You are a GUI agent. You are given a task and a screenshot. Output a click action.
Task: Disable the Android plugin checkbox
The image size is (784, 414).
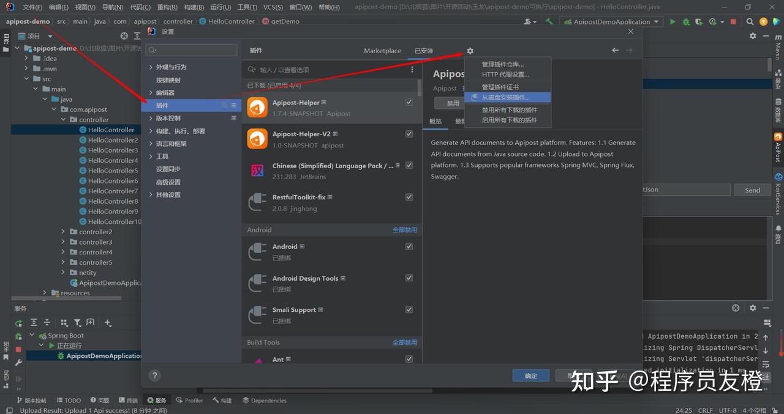tap(409, 246)
